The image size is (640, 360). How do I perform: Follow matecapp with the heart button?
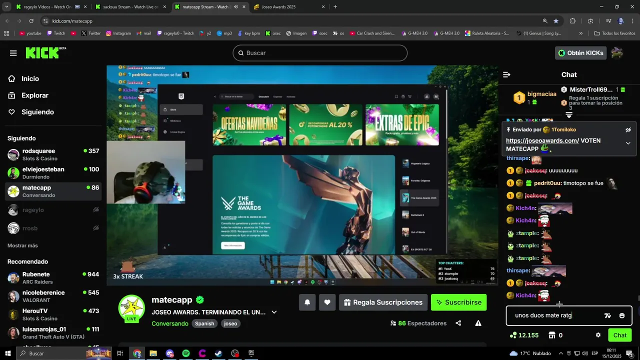tap(327, 302)
